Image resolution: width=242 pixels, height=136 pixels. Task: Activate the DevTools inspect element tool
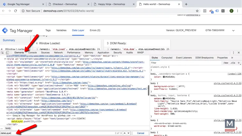pyautogui.click(x=2, y=53)
